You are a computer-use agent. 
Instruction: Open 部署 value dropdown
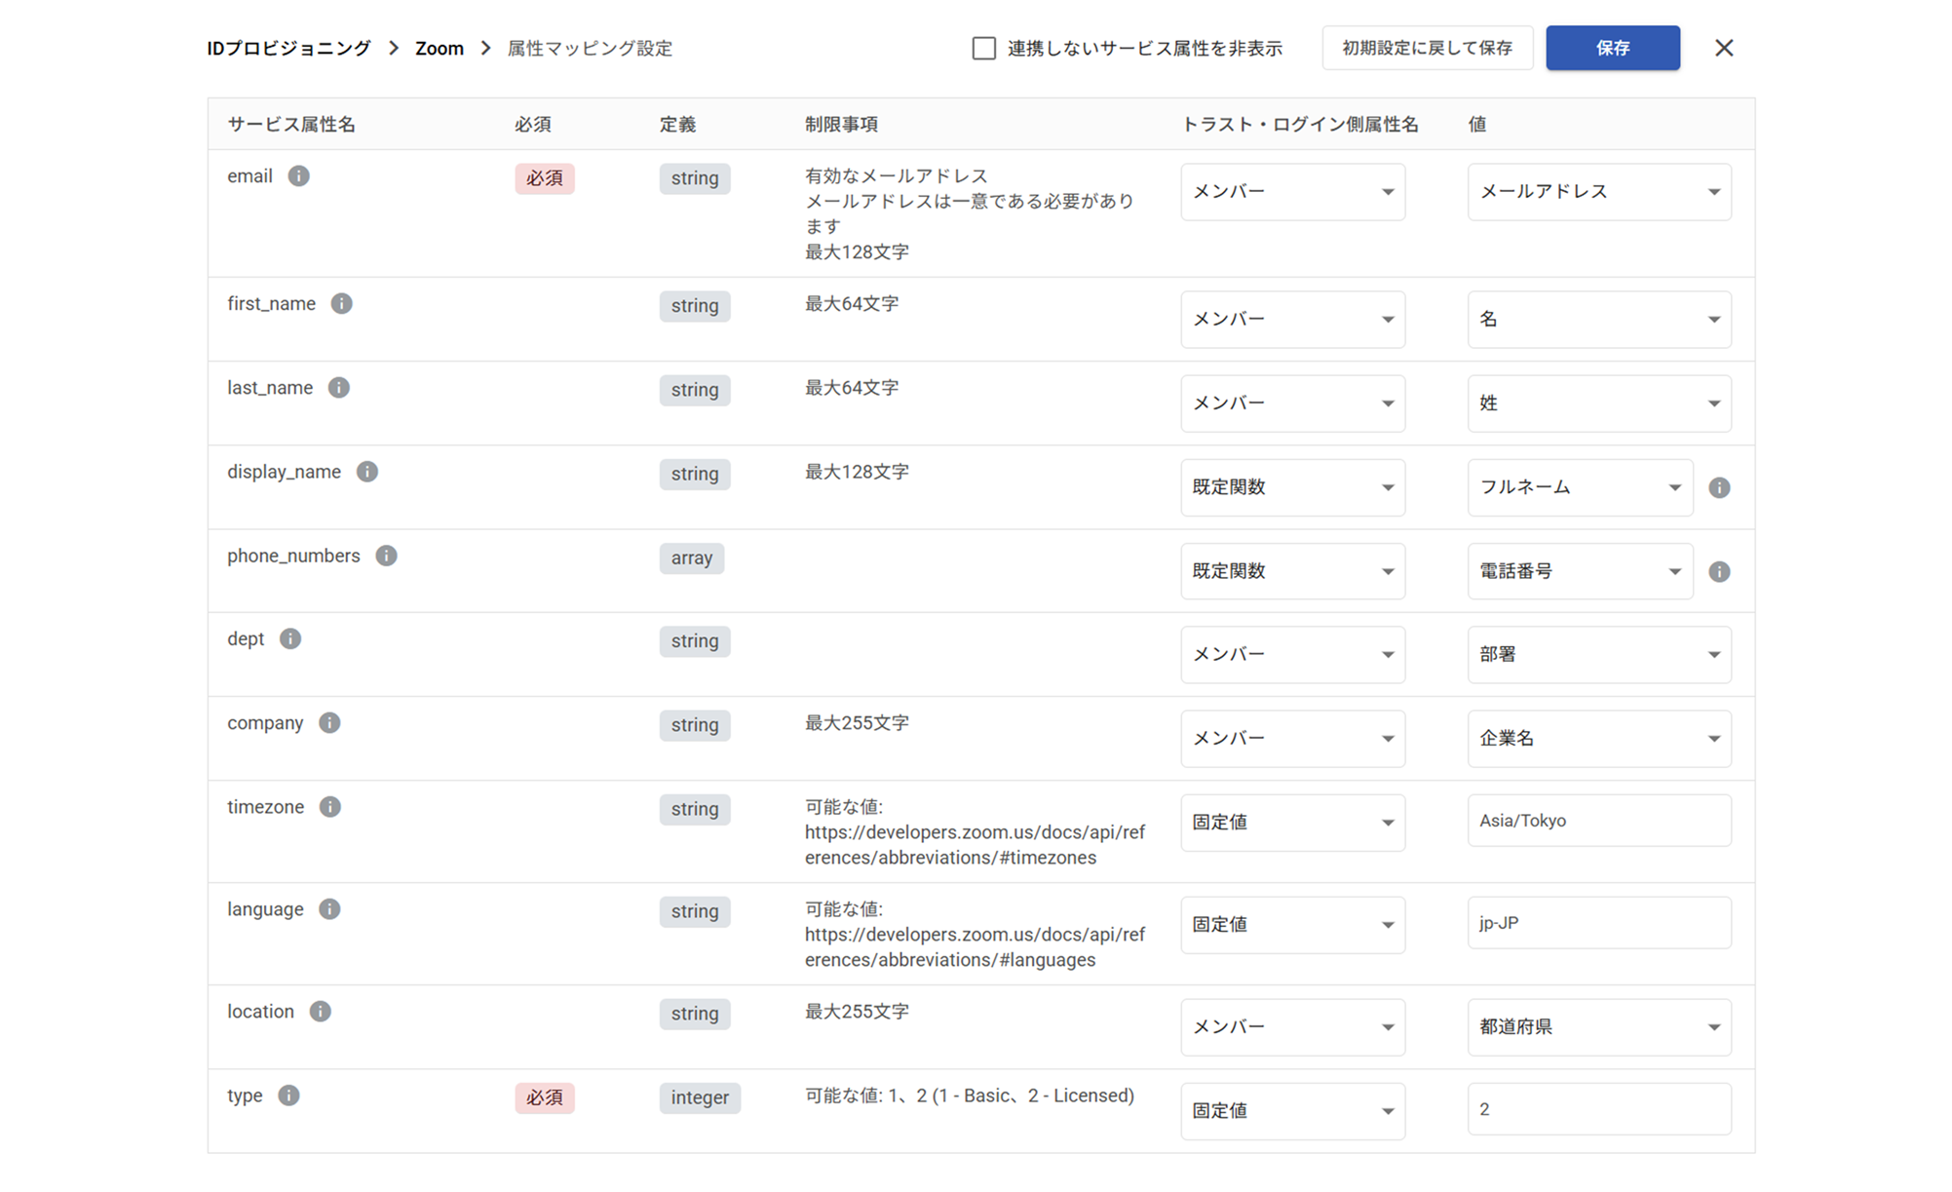[1599, 655]
